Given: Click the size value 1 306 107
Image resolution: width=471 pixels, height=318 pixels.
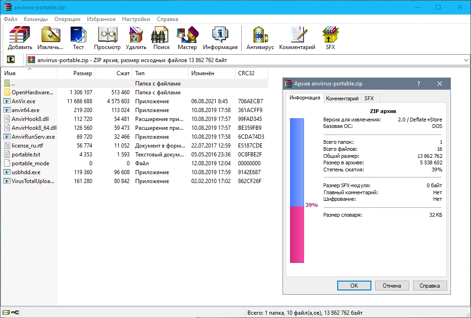Looking at the screenshot, I should tap(81, 92).
